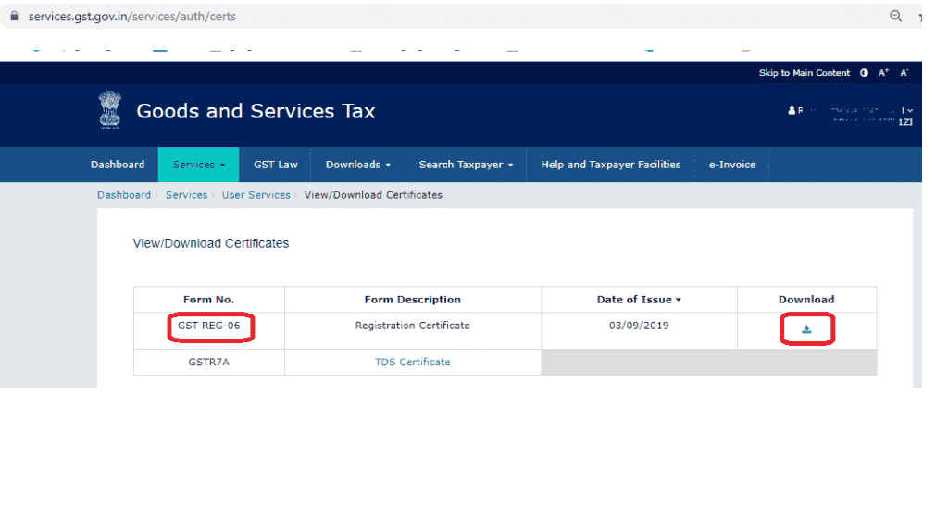This screenshot has width=948, height=505.
Task: Click the user profile icon
Action: (792, 111)
